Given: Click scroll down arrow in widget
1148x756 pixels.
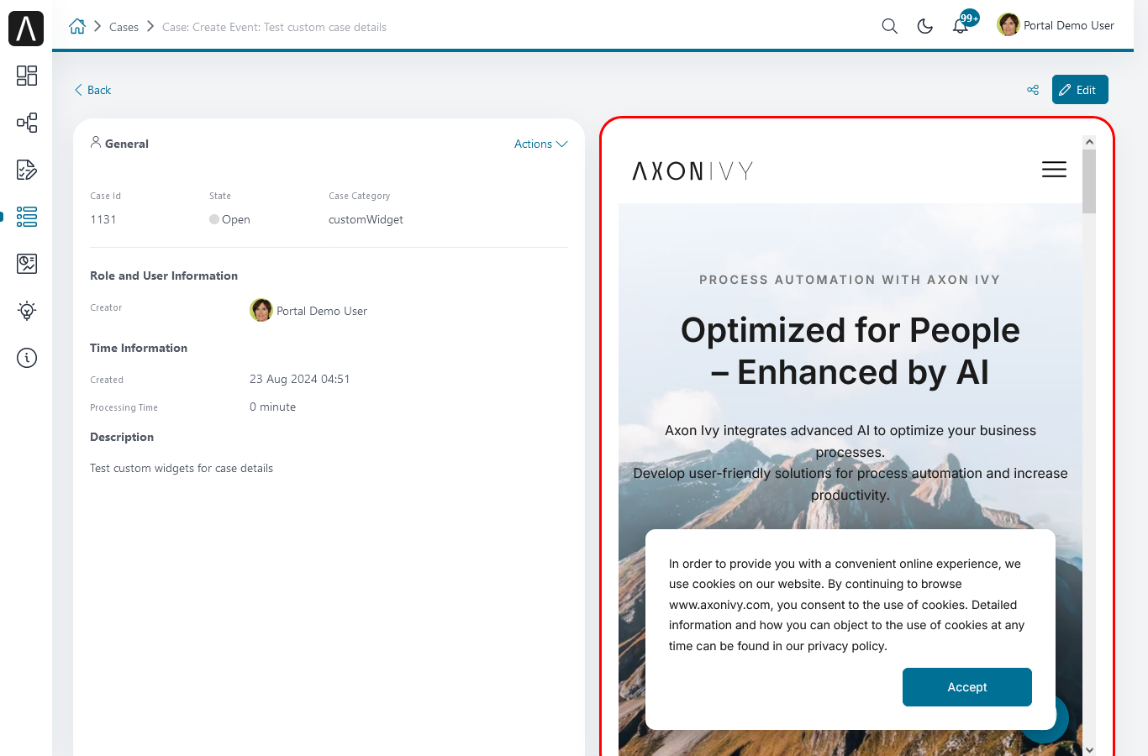Looking at the screenshot, I should click(1089, 749).
